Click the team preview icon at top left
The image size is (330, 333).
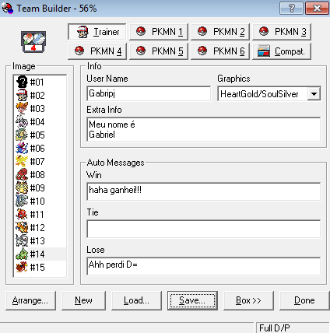point(33,42)
